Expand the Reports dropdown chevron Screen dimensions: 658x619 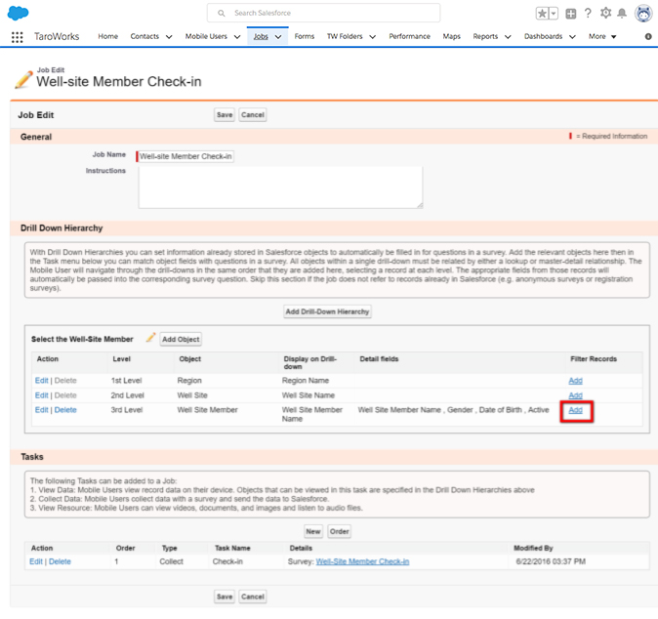click(508, 37)
